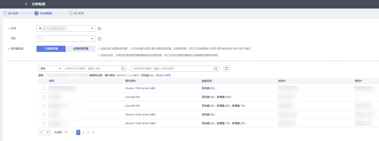The image size is (379, 141).
Task: Open the page size dropdown showing 5
Action: (44, 132)
